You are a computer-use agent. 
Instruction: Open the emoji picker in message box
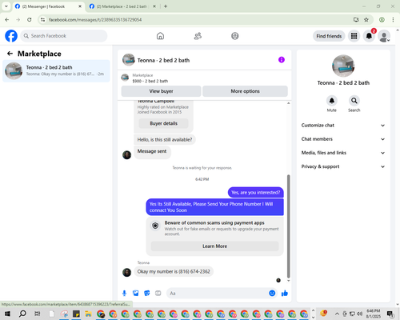point(272,293)
